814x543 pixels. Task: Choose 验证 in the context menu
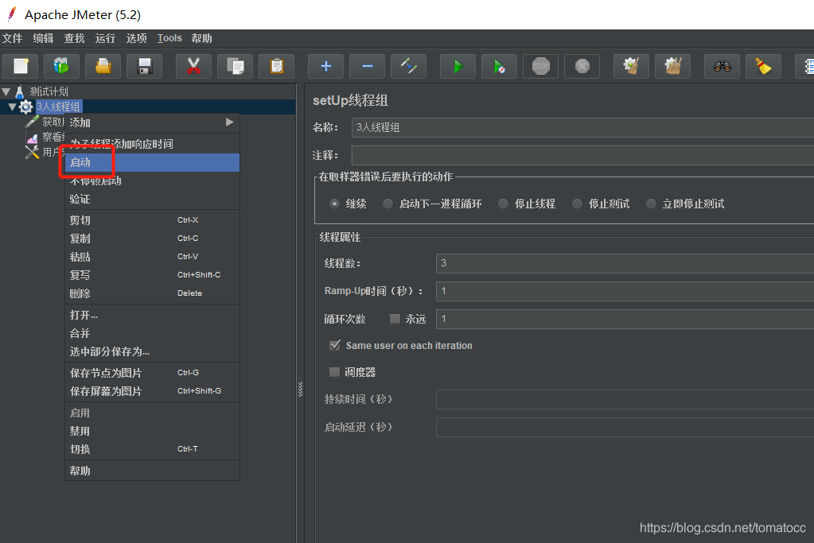pyautogui.click(x=152, y=199)
